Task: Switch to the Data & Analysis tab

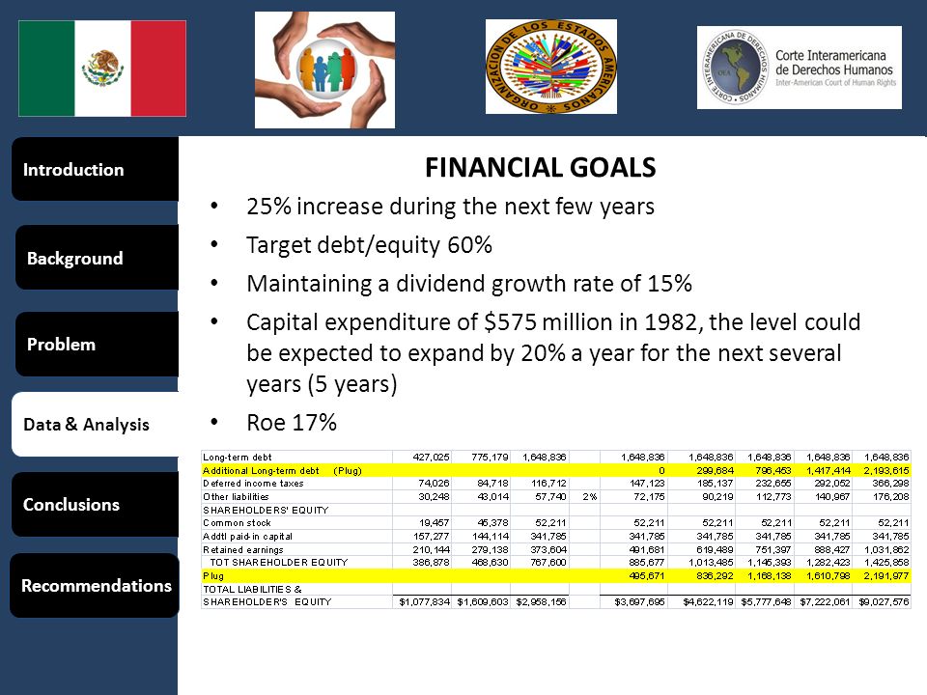Action: click(x=96, y=424)
